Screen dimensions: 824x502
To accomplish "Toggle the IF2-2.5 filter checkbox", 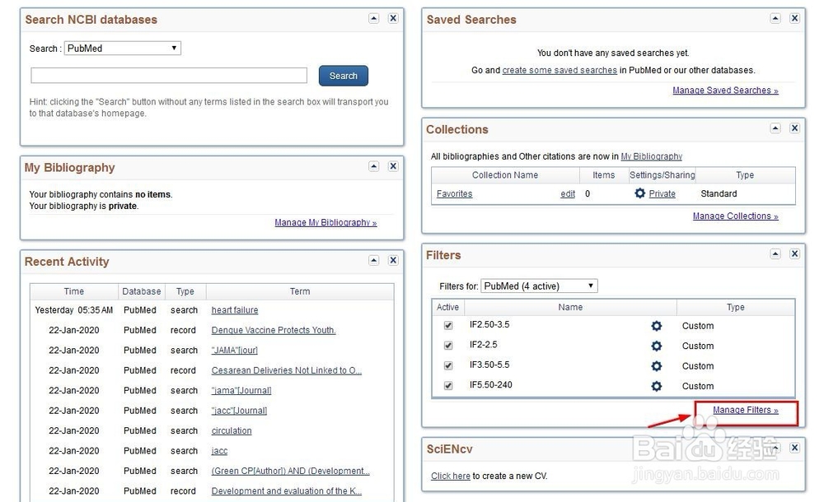I will tap(448, 346).
